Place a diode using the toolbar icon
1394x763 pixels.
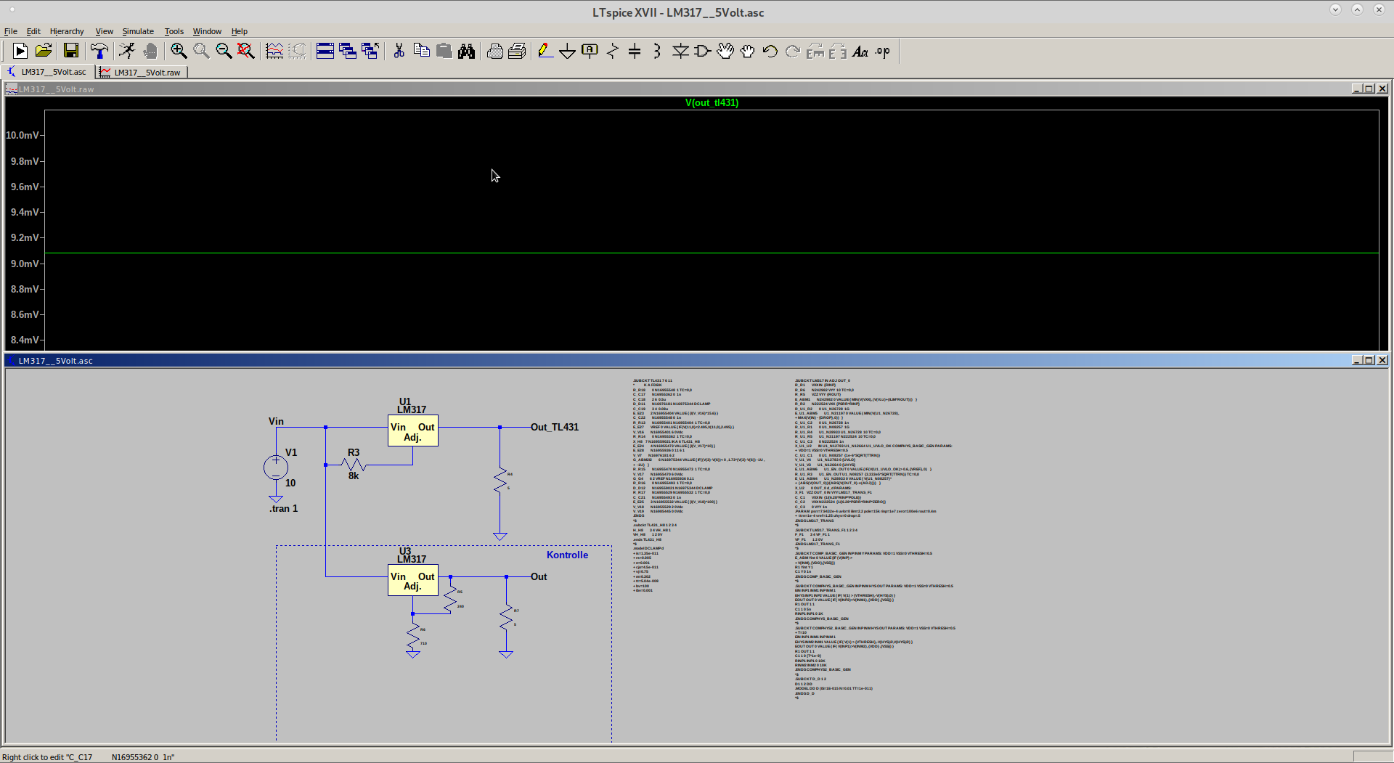(x=680, y=51)
